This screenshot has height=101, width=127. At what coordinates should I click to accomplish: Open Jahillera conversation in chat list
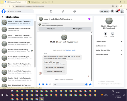coord(17,29)
